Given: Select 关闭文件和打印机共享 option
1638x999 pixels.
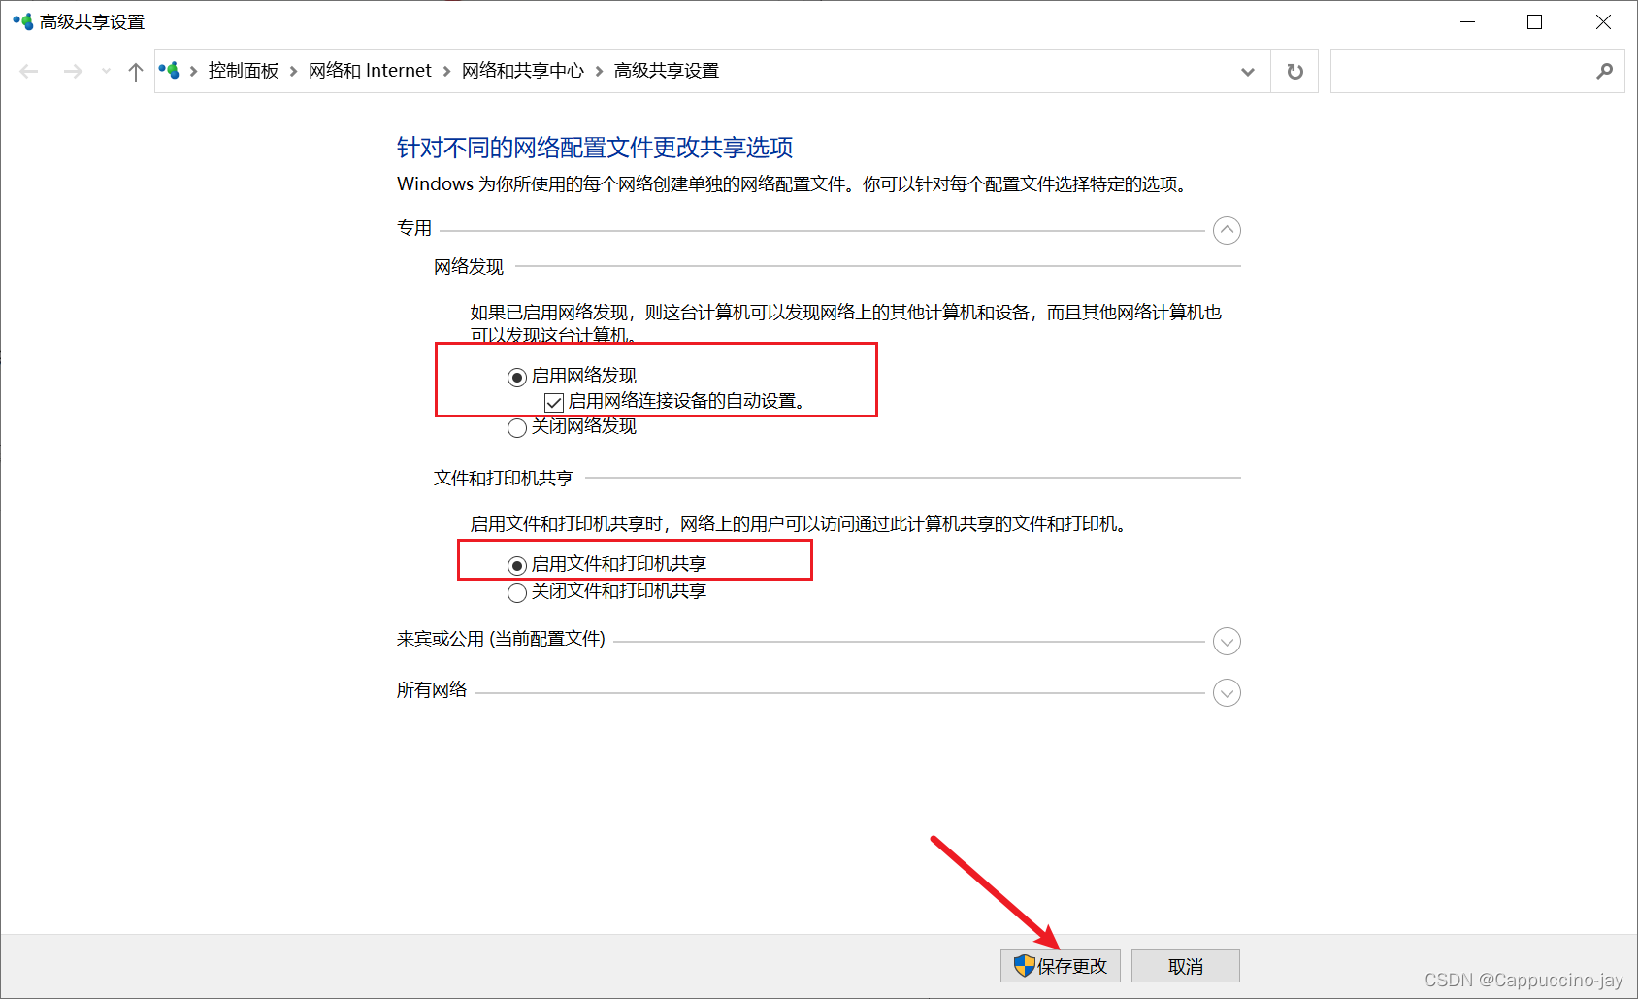Looking at the screenshot, I should [516, 592].
